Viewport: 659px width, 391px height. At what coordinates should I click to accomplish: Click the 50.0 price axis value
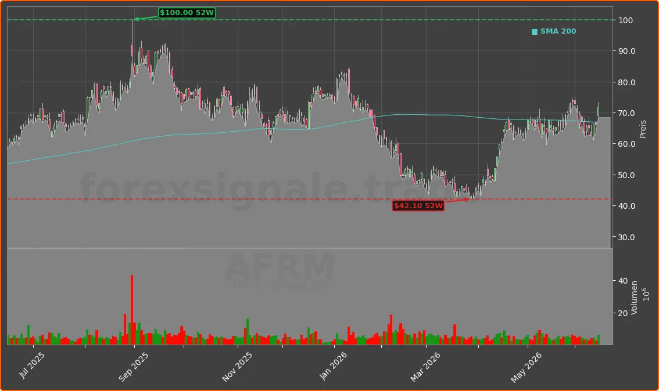pos(626,175)
